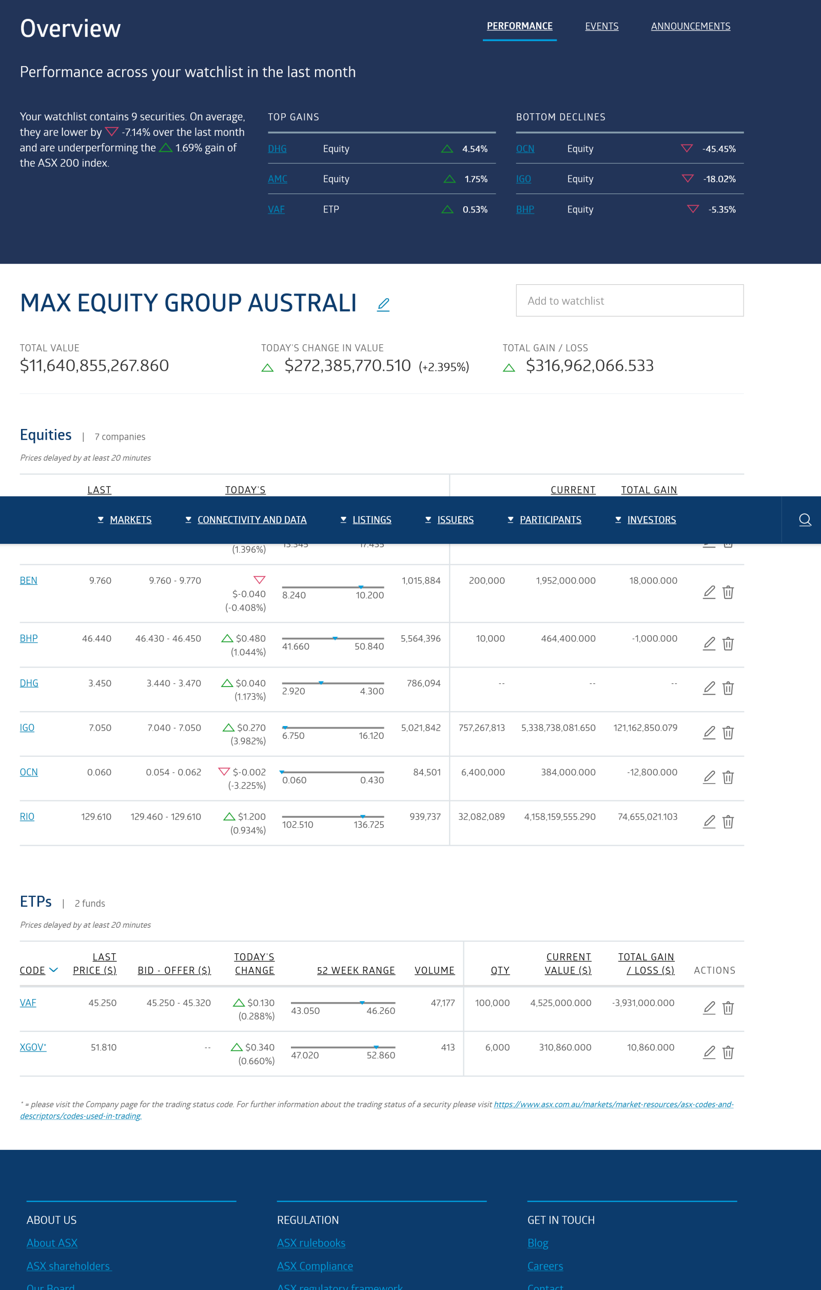Edit the VAF ETP holding

click(709, 1008)
